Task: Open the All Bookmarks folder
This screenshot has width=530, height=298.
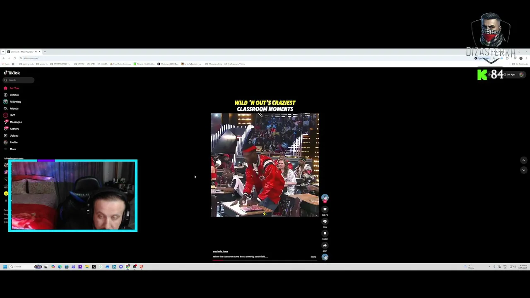Action: (x=520, y=64)
